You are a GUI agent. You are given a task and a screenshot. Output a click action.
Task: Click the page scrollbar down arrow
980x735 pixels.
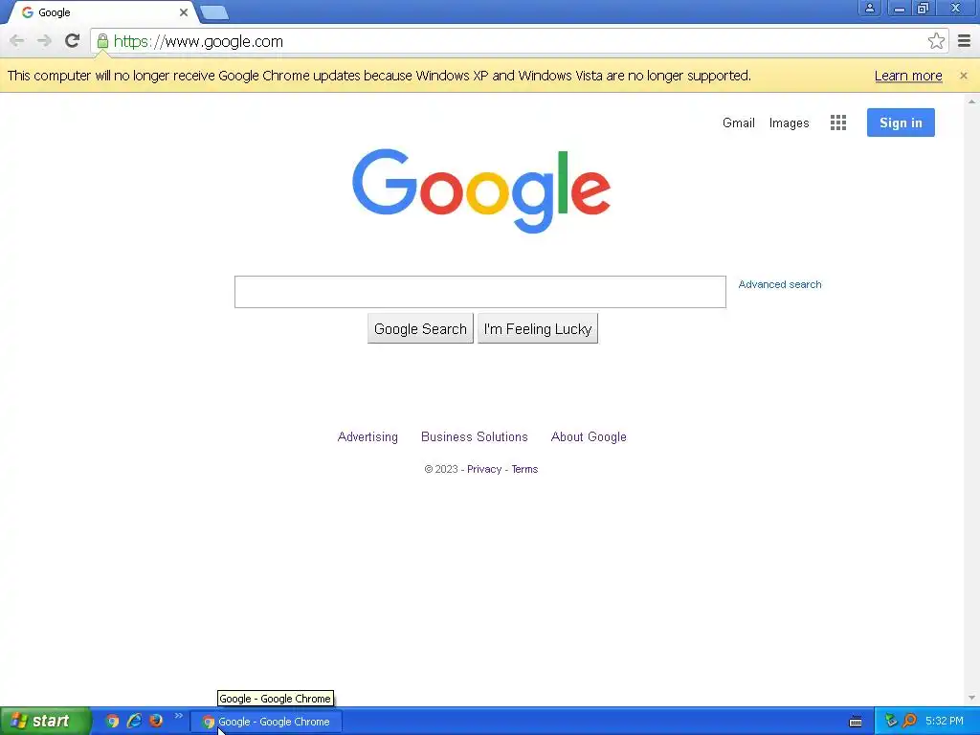pyautogui.click(x=971, y=698)
